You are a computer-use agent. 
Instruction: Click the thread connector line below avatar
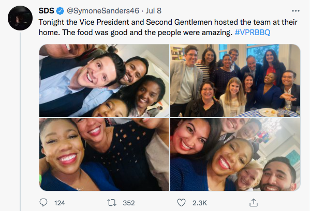point(20,122)
